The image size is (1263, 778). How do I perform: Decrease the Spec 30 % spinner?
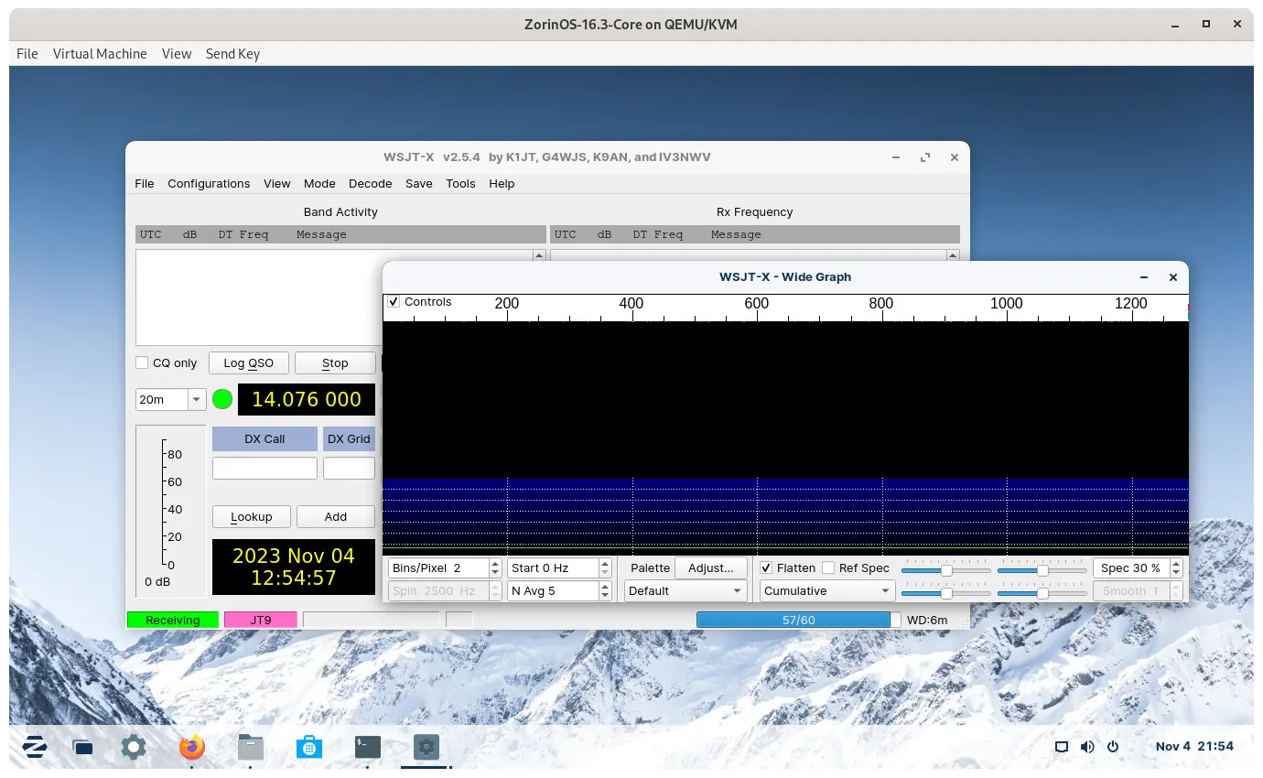coord(1176,573)
